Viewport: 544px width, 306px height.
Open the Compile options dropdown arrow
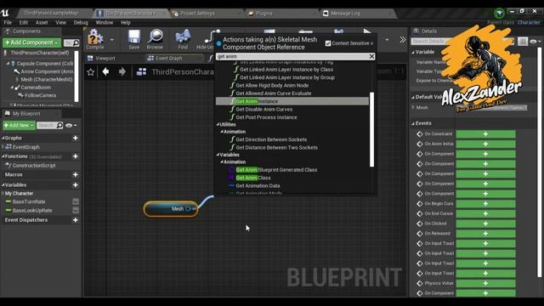111,40
